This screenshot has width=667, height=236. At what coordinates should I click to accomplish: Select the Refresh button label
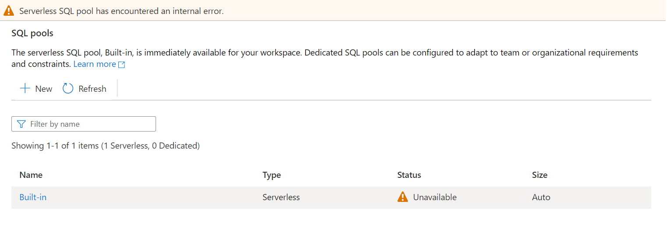[92, 89]
